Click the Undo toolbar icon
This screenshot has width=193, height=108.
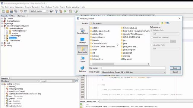[21, 11]
